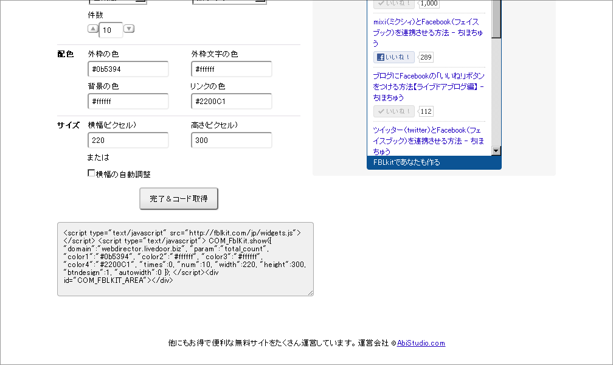Click the リンクの色 label

click(207, 86)
